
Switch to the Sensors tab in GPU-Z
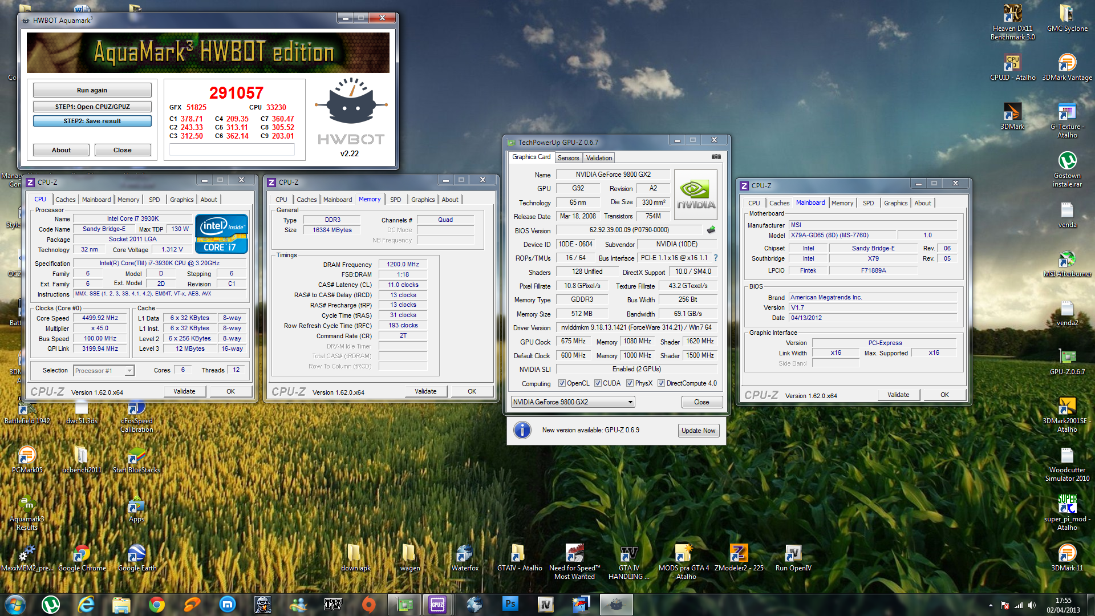pos(568,158)
